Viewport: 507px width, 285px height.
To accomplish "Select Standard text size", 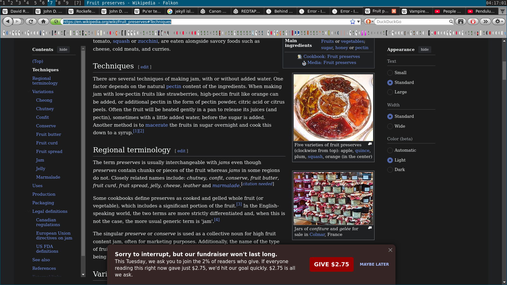I will (x=390, y=83).
